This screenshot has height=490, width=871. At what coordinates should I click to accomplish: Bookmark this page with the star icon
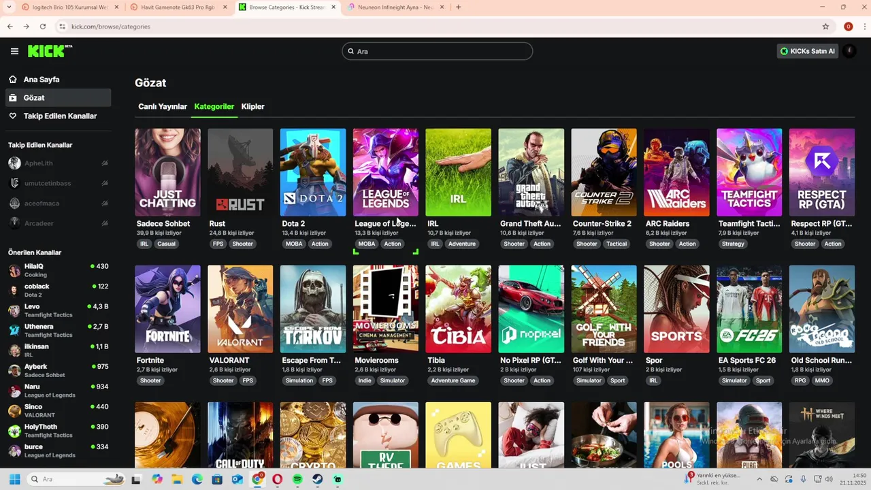(825, 27)
